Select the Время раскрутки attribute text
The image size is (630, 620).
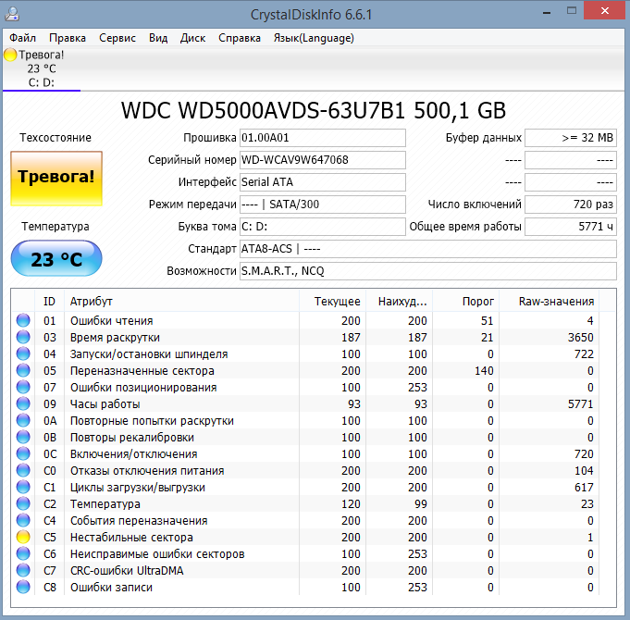pyautogui.click(x=115, y=338)
